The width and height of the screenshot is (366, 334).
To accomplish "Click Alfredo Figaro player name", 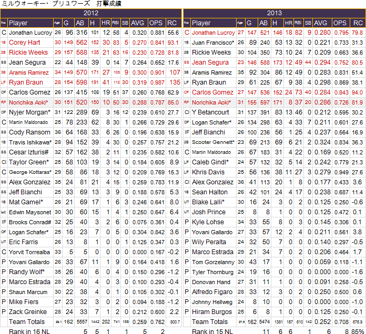I will coord(212,292).
